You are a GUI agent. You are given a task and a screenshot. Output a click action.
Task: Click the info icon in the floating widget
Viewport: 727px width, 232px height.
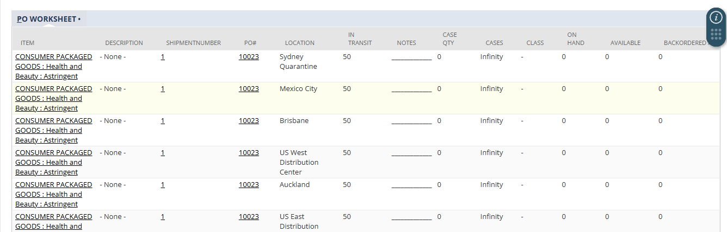pos(716,17)
